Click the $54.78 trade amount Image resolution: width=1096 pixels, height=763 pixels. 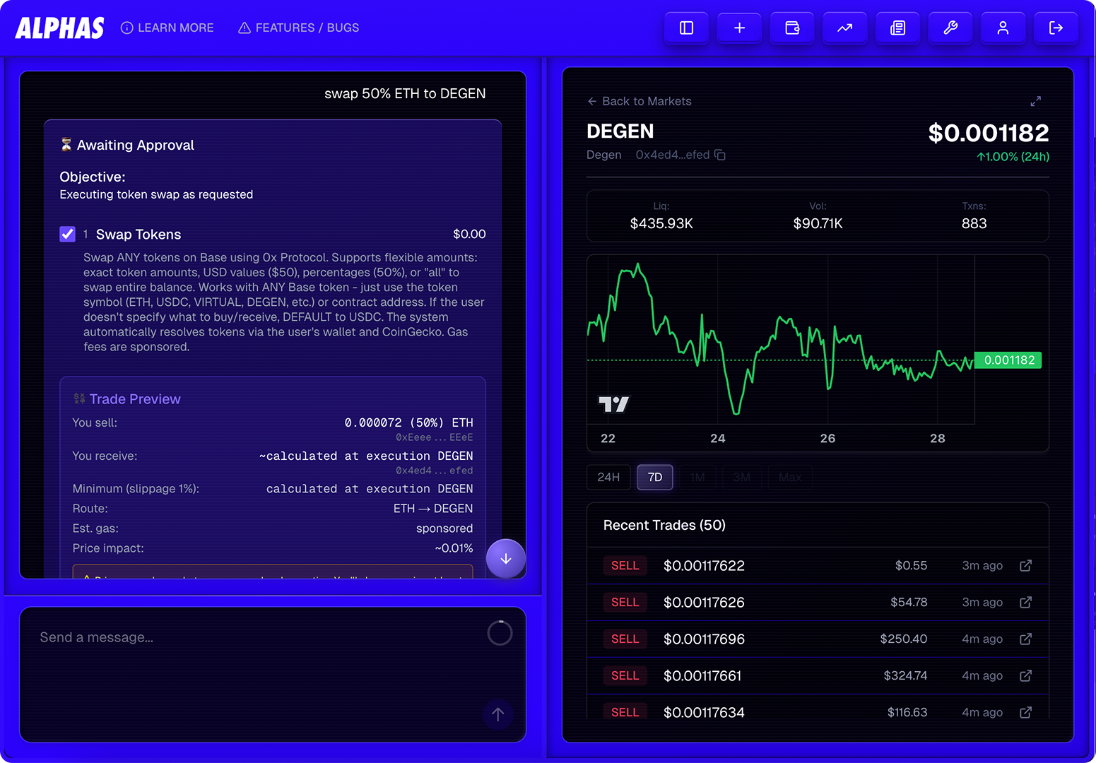pos(909,602)
